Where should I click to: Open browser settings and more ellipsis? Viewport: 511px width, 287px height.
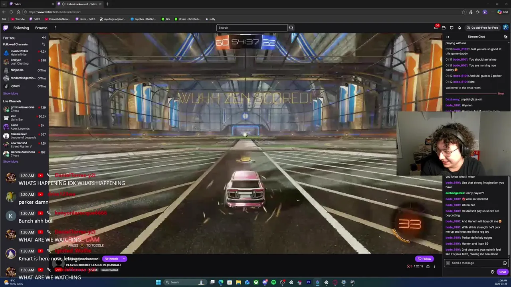click(x=491, y=12)
